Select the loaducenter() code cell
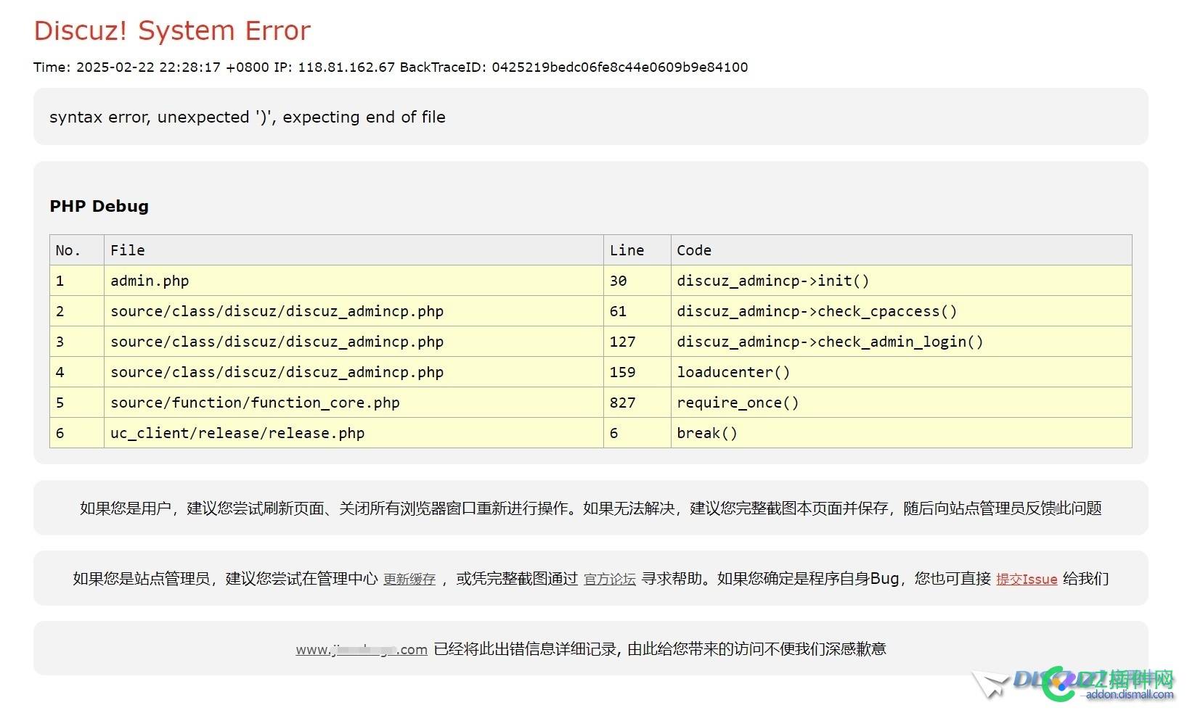This screenshot has width=1187, height=713. (901, 372)
